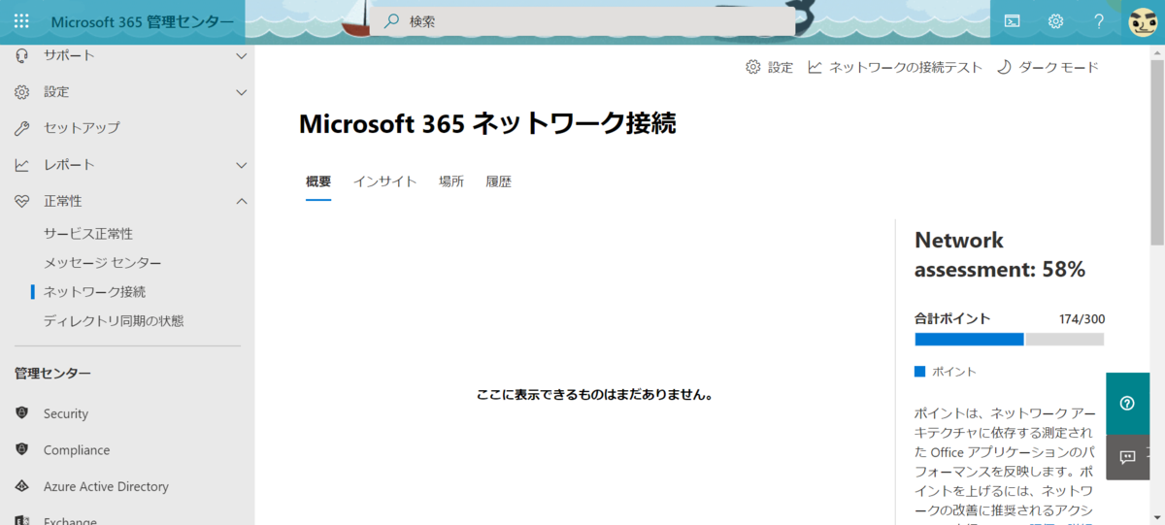
Task: Run ネットワークの接続テスト
Action: tap(906, 67)
